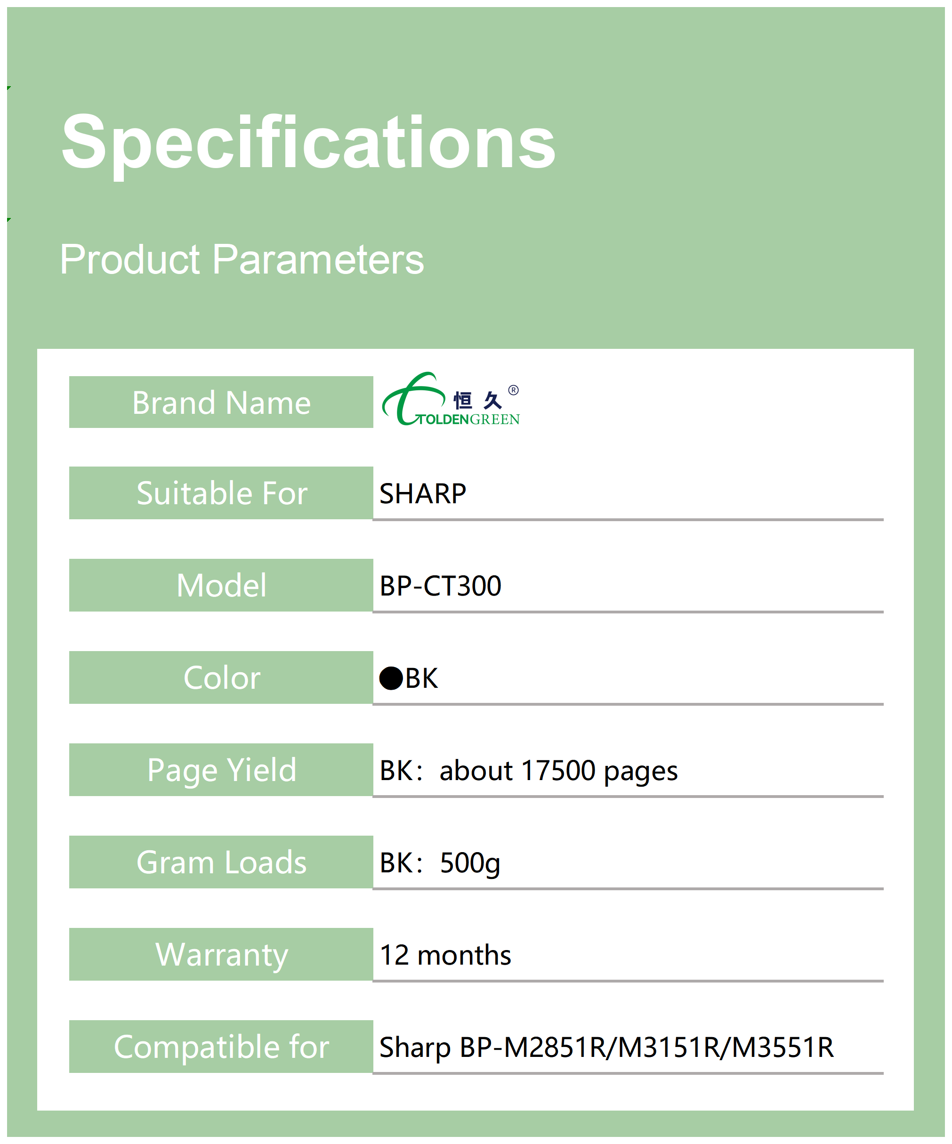This screenshot has width=952, height=1144.
Task: Click the Model label cell
Action: click(x=221, y=585)
